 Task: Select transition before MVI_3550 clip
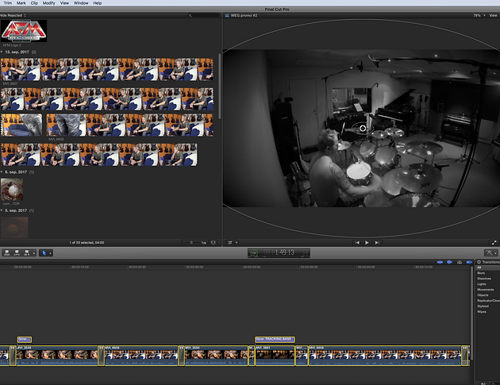181,356
